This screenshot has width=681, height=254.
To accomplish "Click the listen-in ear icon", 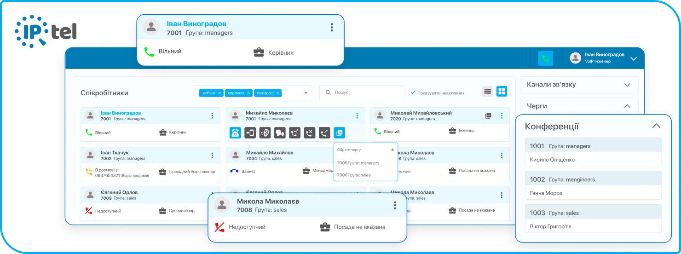I will pos(265,133).
